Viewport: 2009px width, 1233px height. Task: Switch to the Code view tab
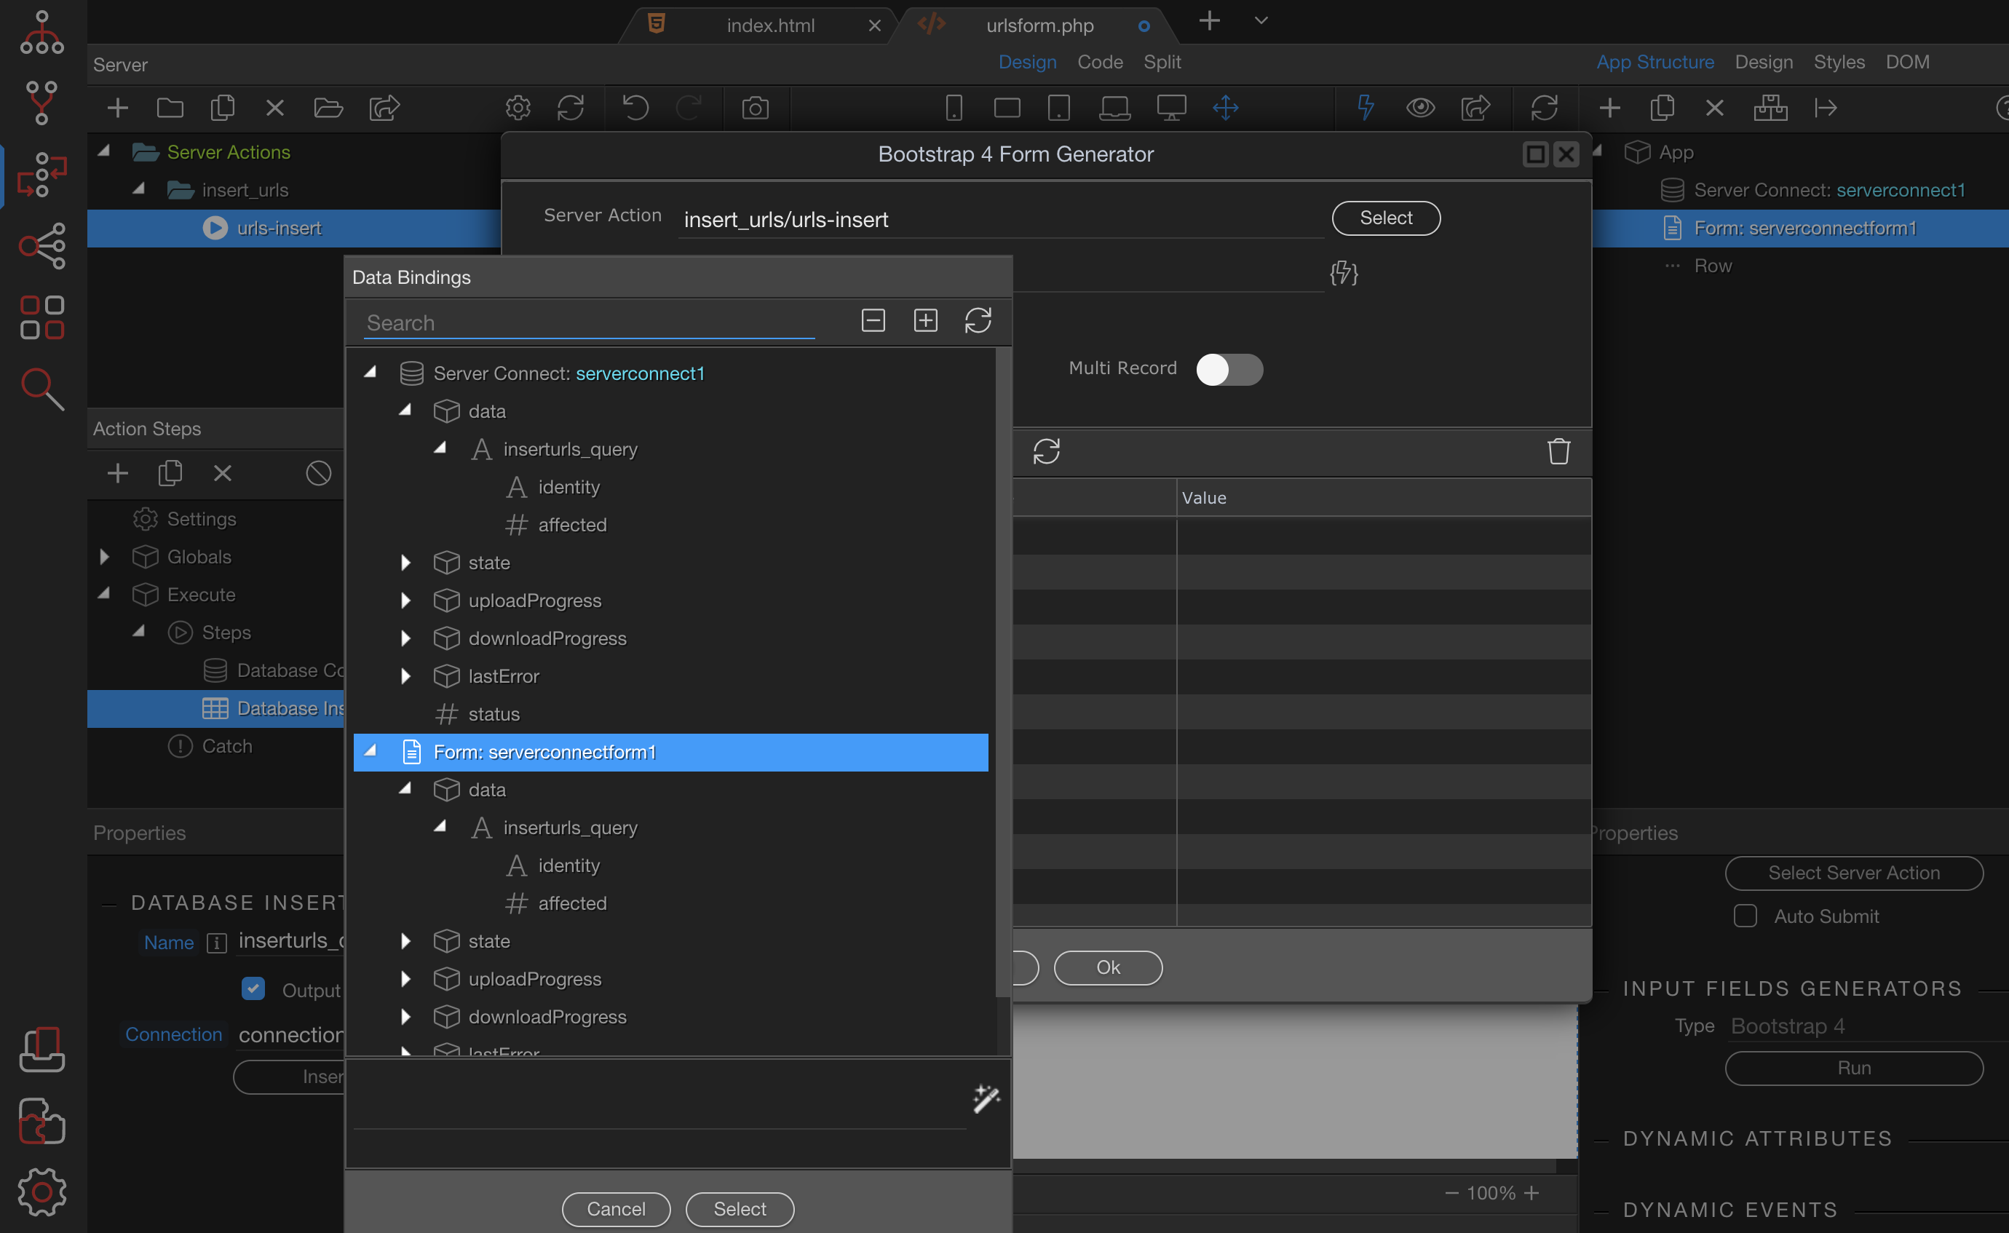coord(1099,62)
